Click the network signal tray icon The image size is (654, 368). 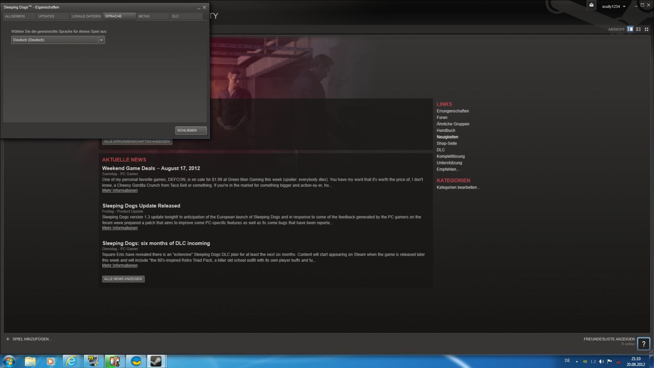(618, 362)
